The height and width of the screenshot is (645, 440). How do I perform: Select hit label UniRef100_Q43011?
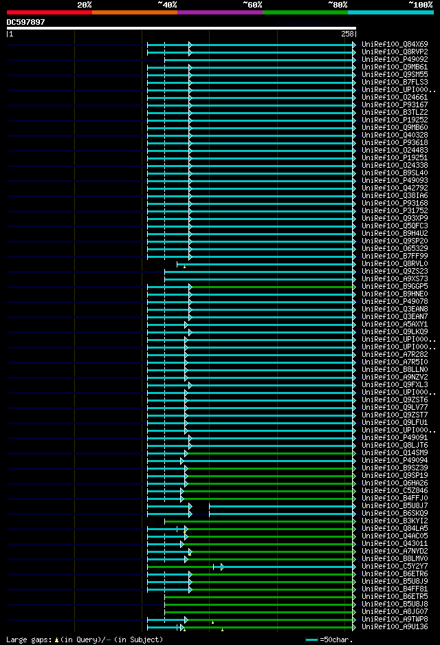click(395, 543)
